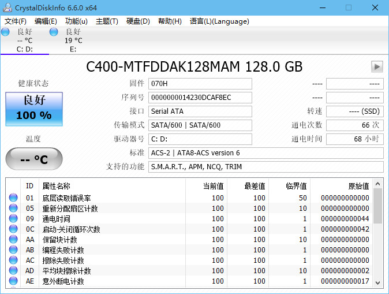
Task: Select the 编程失败计数 row
Action: pyautogui.click(x=189, y=250)
